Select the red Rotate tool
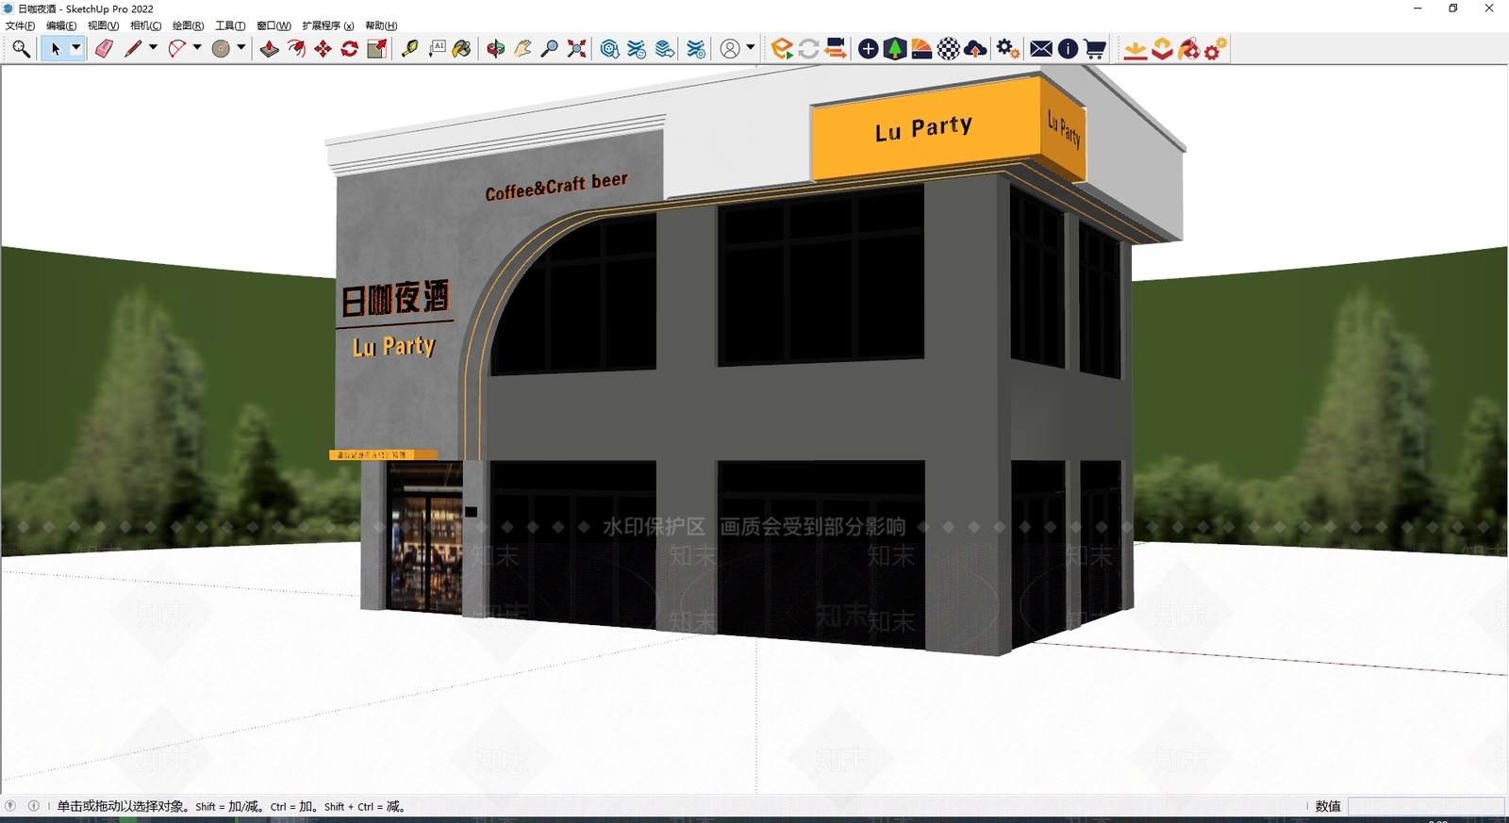Image resolution: width=1509 pixels, height=823 pixels. pos(349,49)
